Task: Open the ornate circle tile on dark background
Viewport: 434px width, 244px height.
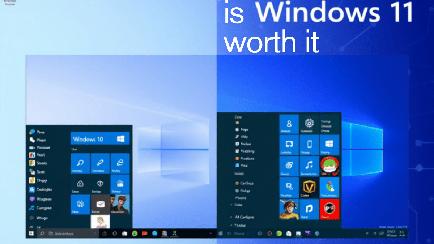Action: coord(309,124)
